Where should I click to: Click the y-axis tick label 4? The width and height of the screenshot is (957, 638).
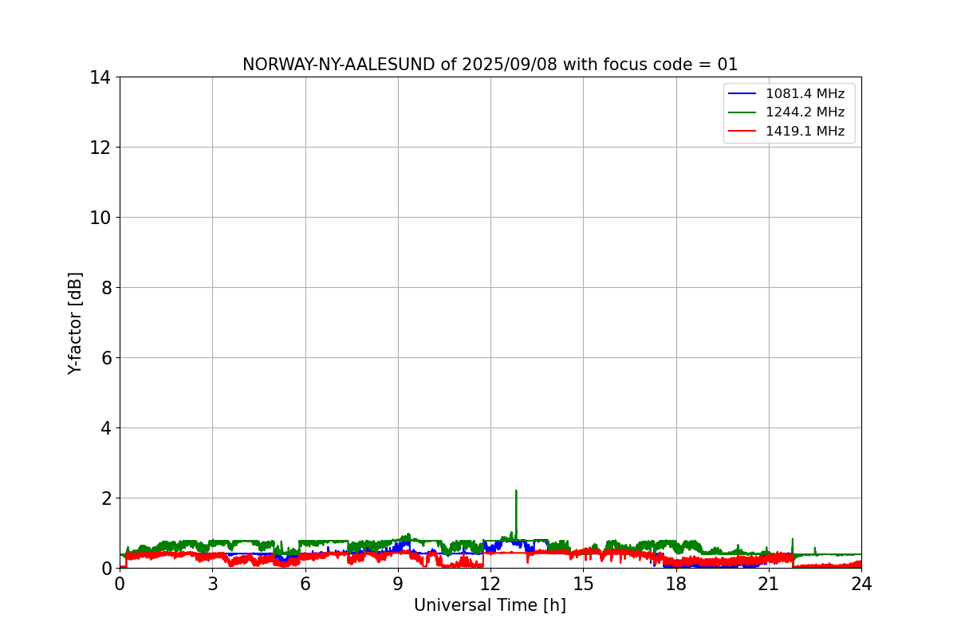(106, 428)
